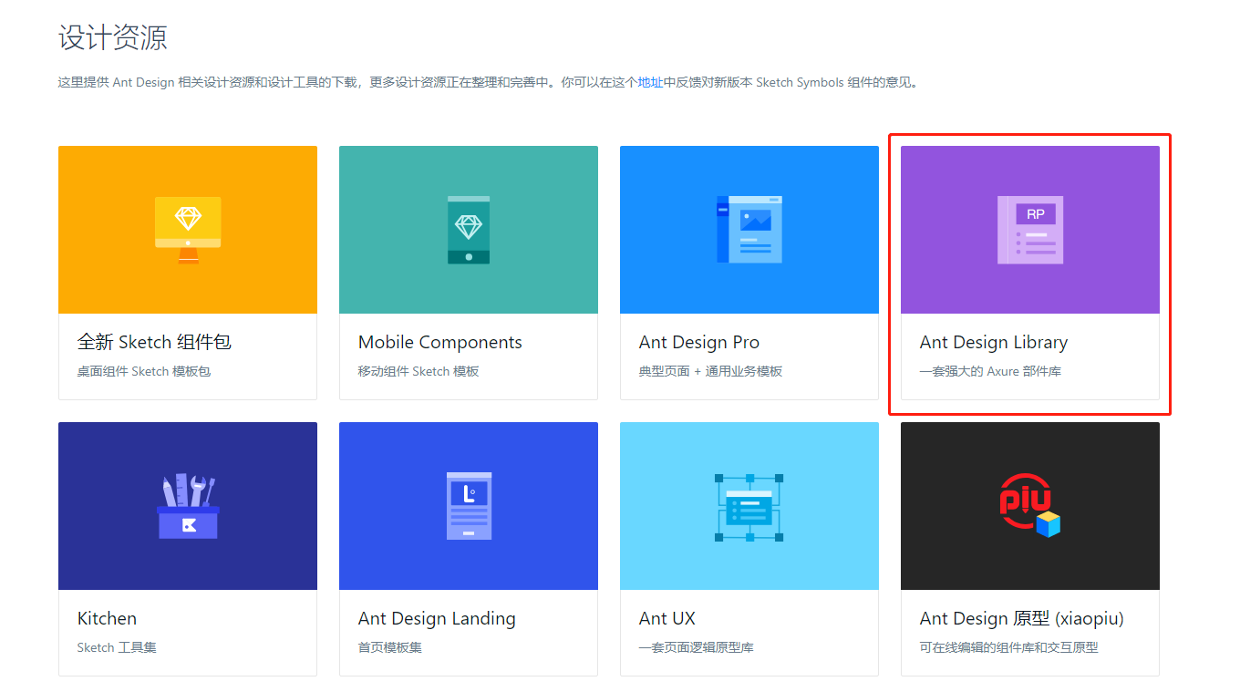
Task: Click the Ant Design Landing page icon
Action: pyautogui.click(x=469, y=506)
